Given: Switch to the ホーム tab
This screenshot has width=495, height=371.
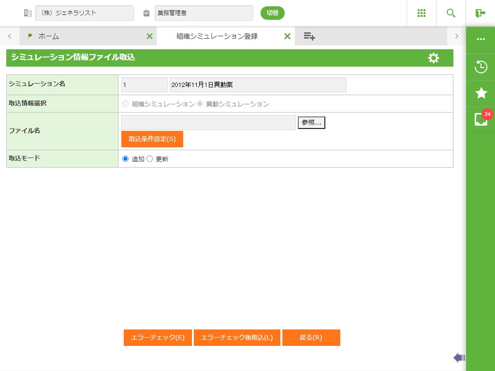Looking at the screenshot, I should tap(48, 36).
